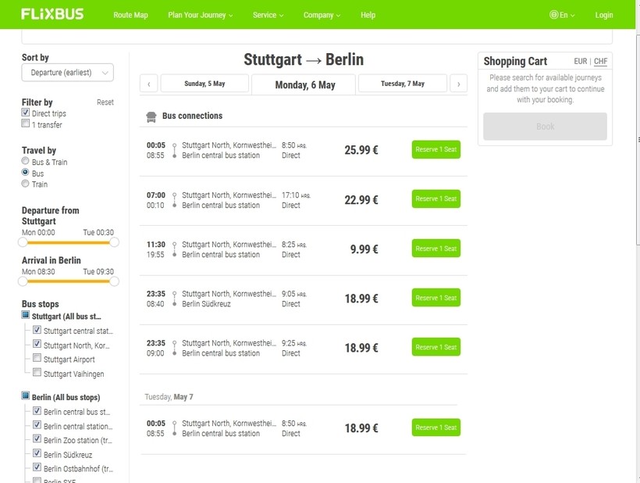Click the globe language icon
640x483 pixels.
click(x=553, y=15)
